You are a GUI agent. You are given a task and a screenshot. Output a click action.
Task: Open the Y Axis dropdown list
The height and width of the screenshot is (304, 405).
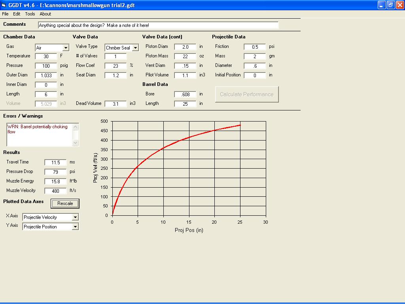[x=75, y=227]
